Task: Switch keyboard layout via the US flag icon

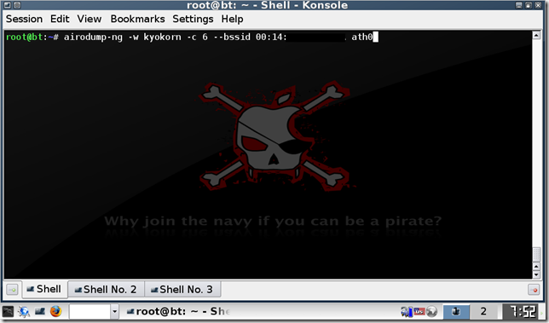Action: point(419,311)
